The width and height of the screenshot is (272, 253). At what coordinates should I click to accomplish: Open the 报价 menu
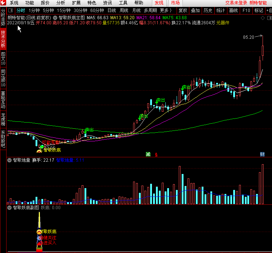(45, 3)
